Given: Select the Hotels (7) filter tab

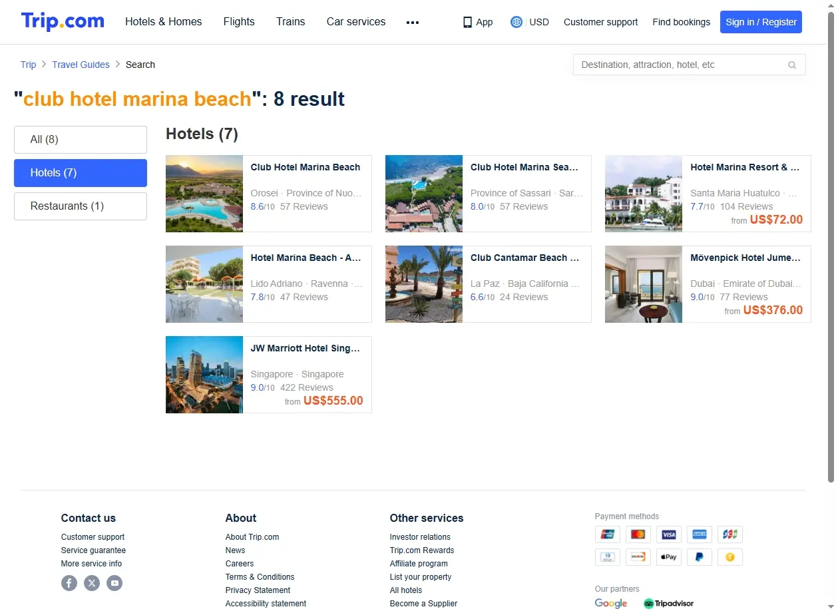Looking at the screenshot, I should [81, 173].
